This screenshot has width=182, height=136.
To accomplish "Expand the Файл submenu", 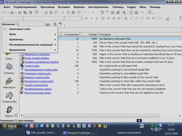I will tap(30, 34).
